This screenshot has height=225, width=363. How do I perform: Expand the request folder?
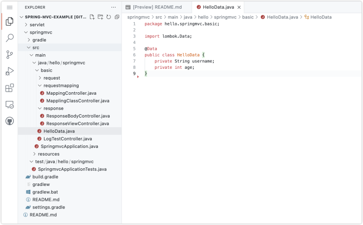coord(69,78)
